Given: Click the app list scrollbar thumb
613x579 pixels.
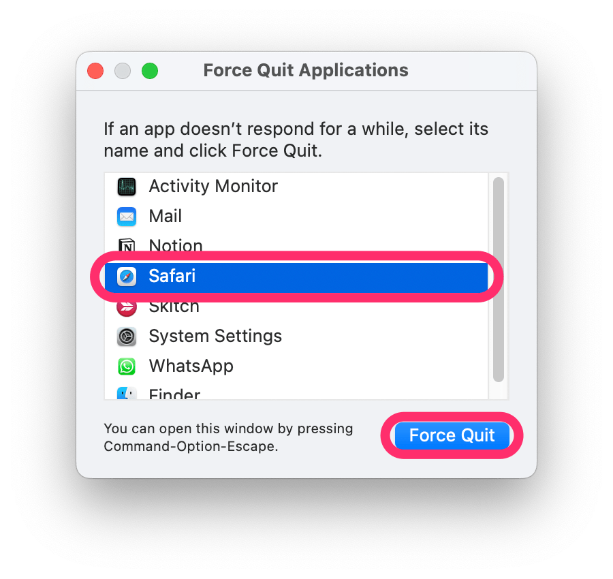Looking at the screenshot, I should [499, 279].
